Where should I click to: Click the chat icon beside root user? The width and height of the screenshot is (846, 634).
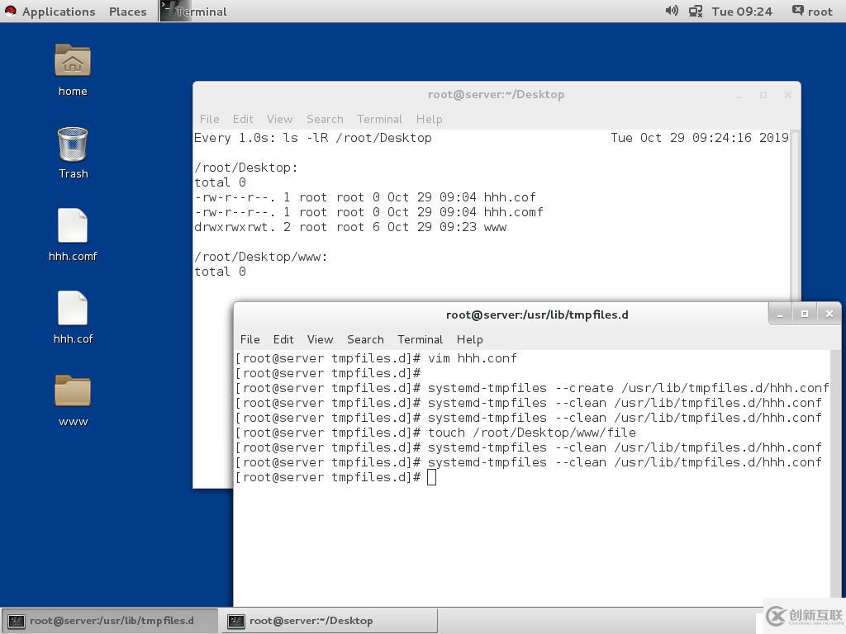[797, 10]
